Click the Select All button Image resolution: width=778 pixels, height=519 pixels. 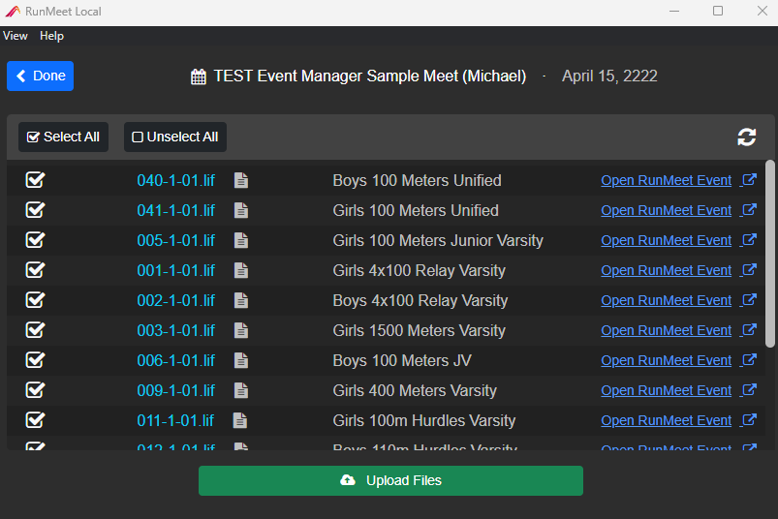click(64, 137)
